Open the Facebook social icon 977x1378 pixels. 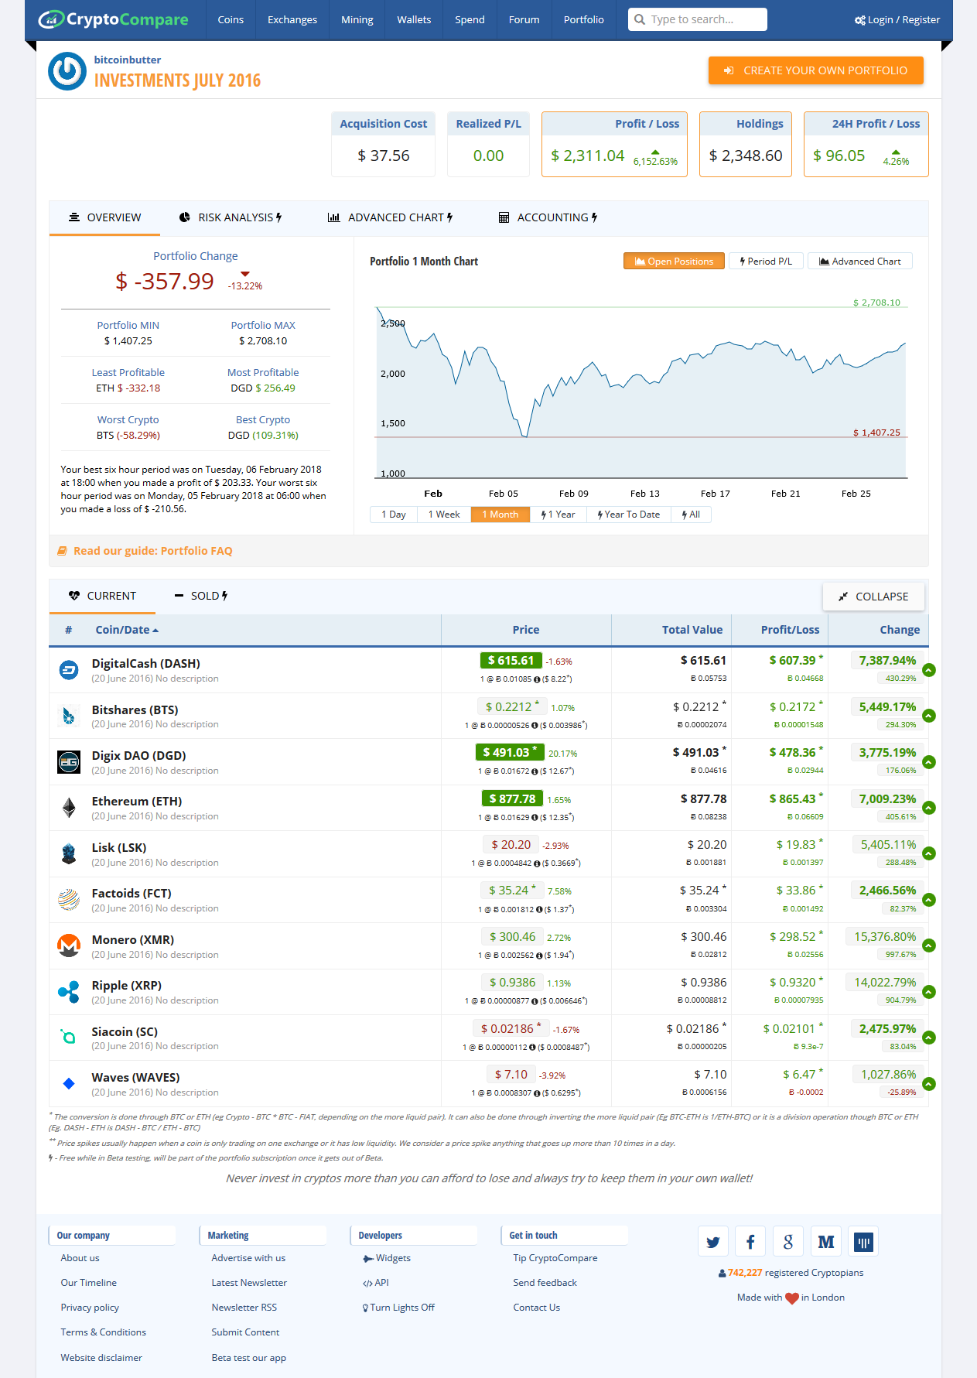click(x=750, y=1242)
